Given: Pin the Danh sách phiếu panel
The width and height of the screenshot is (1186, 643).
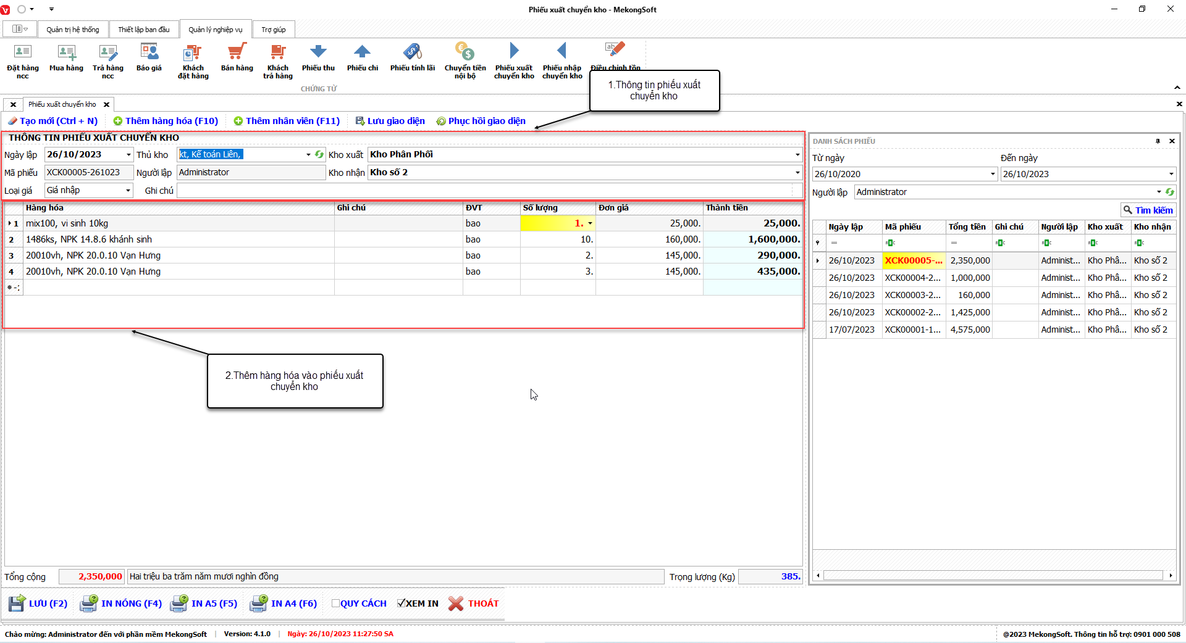Looking at the screenshot, I should 1158,141.
